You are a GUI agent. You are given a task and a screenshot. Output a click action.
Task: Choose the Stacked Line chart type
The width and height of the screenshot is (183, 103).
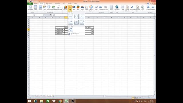click(76, 17)
